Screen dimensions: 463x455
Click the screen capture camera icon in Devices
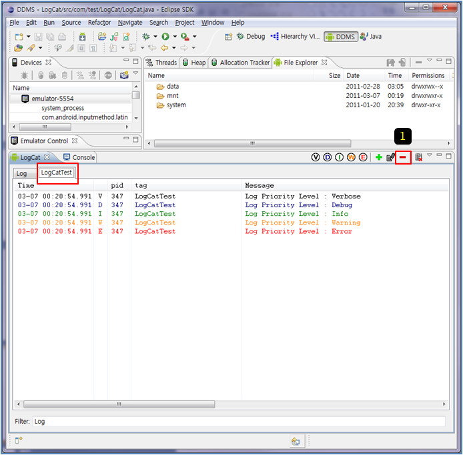(x=124, y=75)
